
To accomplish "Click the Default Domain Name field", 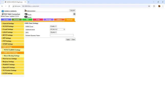I will tap(62, 35).
